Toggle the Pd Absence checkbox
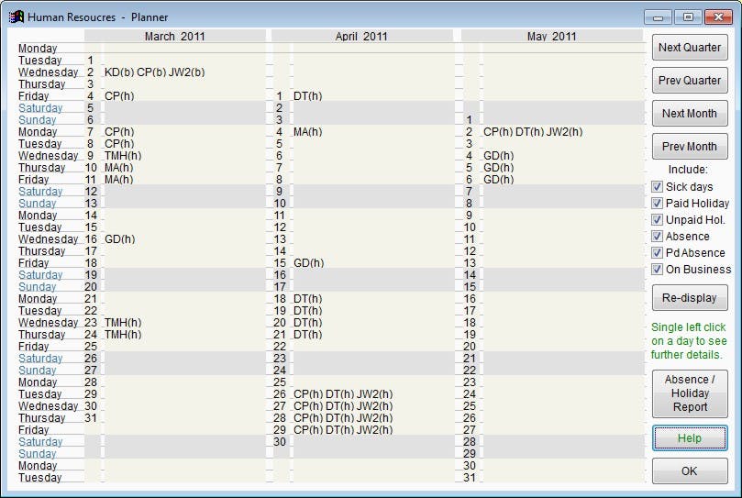Image resolution: width=742 pixels, height=498 pixels. (657, 253)
